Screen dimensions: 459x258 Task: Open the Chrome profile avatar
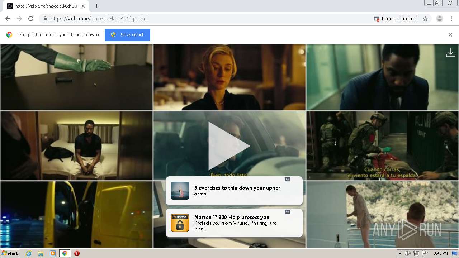click(x=440, y=19)
